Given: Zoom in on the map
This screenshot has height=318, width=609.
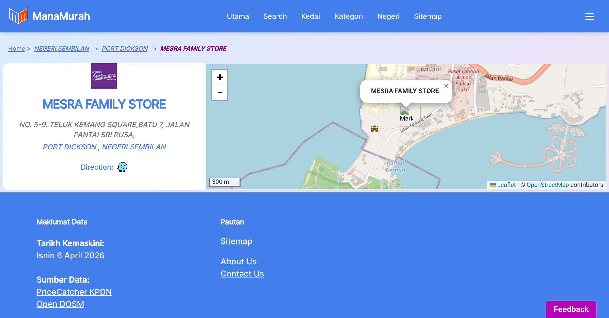Looking at the screenshot, I should (220, 77).
